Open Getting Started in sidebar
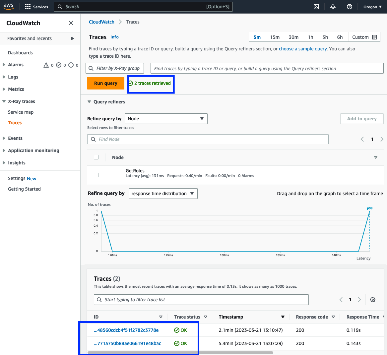The image size is (387, 355). click(x=24, y=189)
